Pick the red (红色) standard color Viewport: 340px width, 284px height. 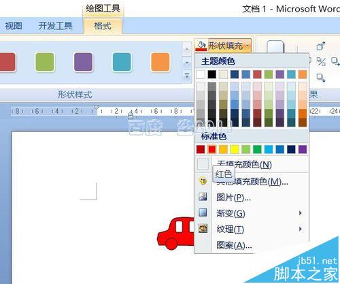[212, 149]
